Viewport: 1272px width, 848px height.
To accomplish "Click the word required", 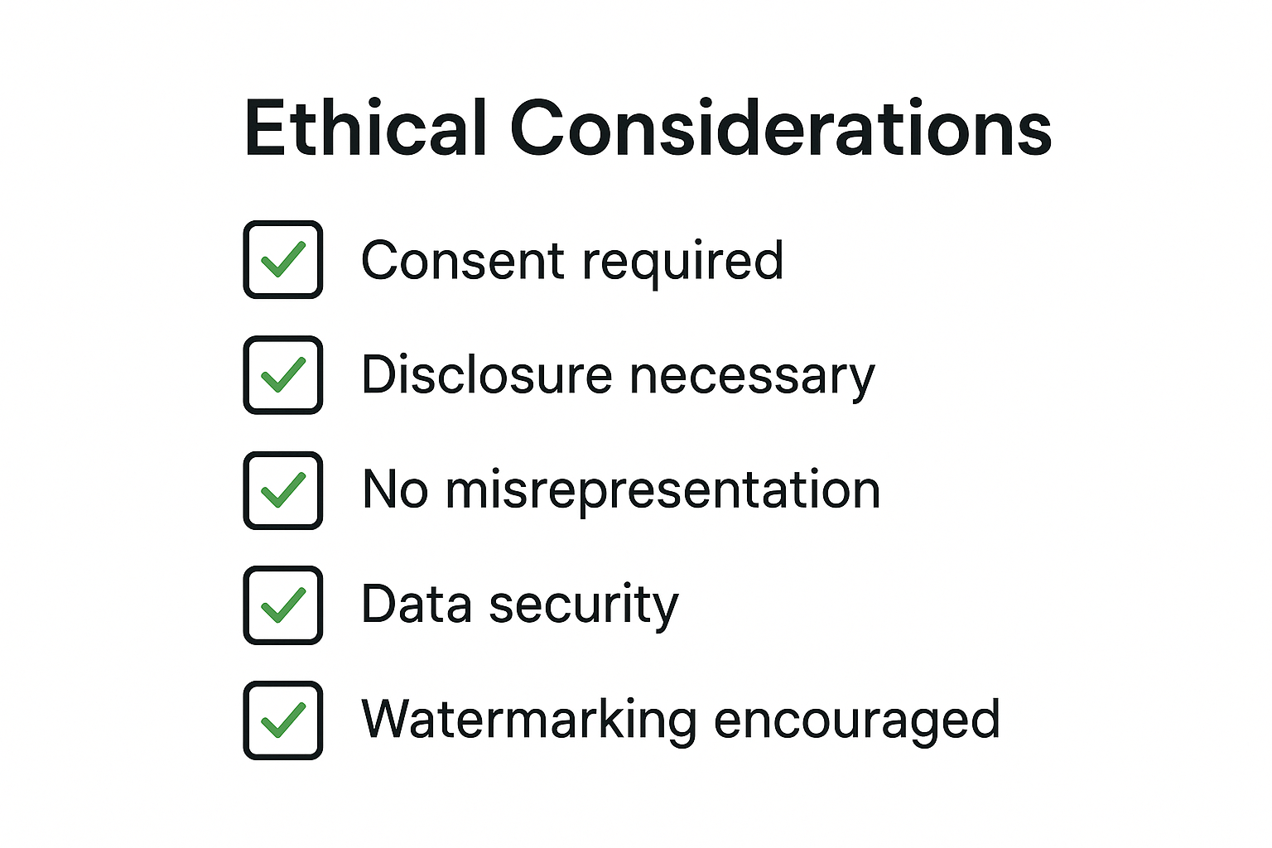I will coord(683,263).
